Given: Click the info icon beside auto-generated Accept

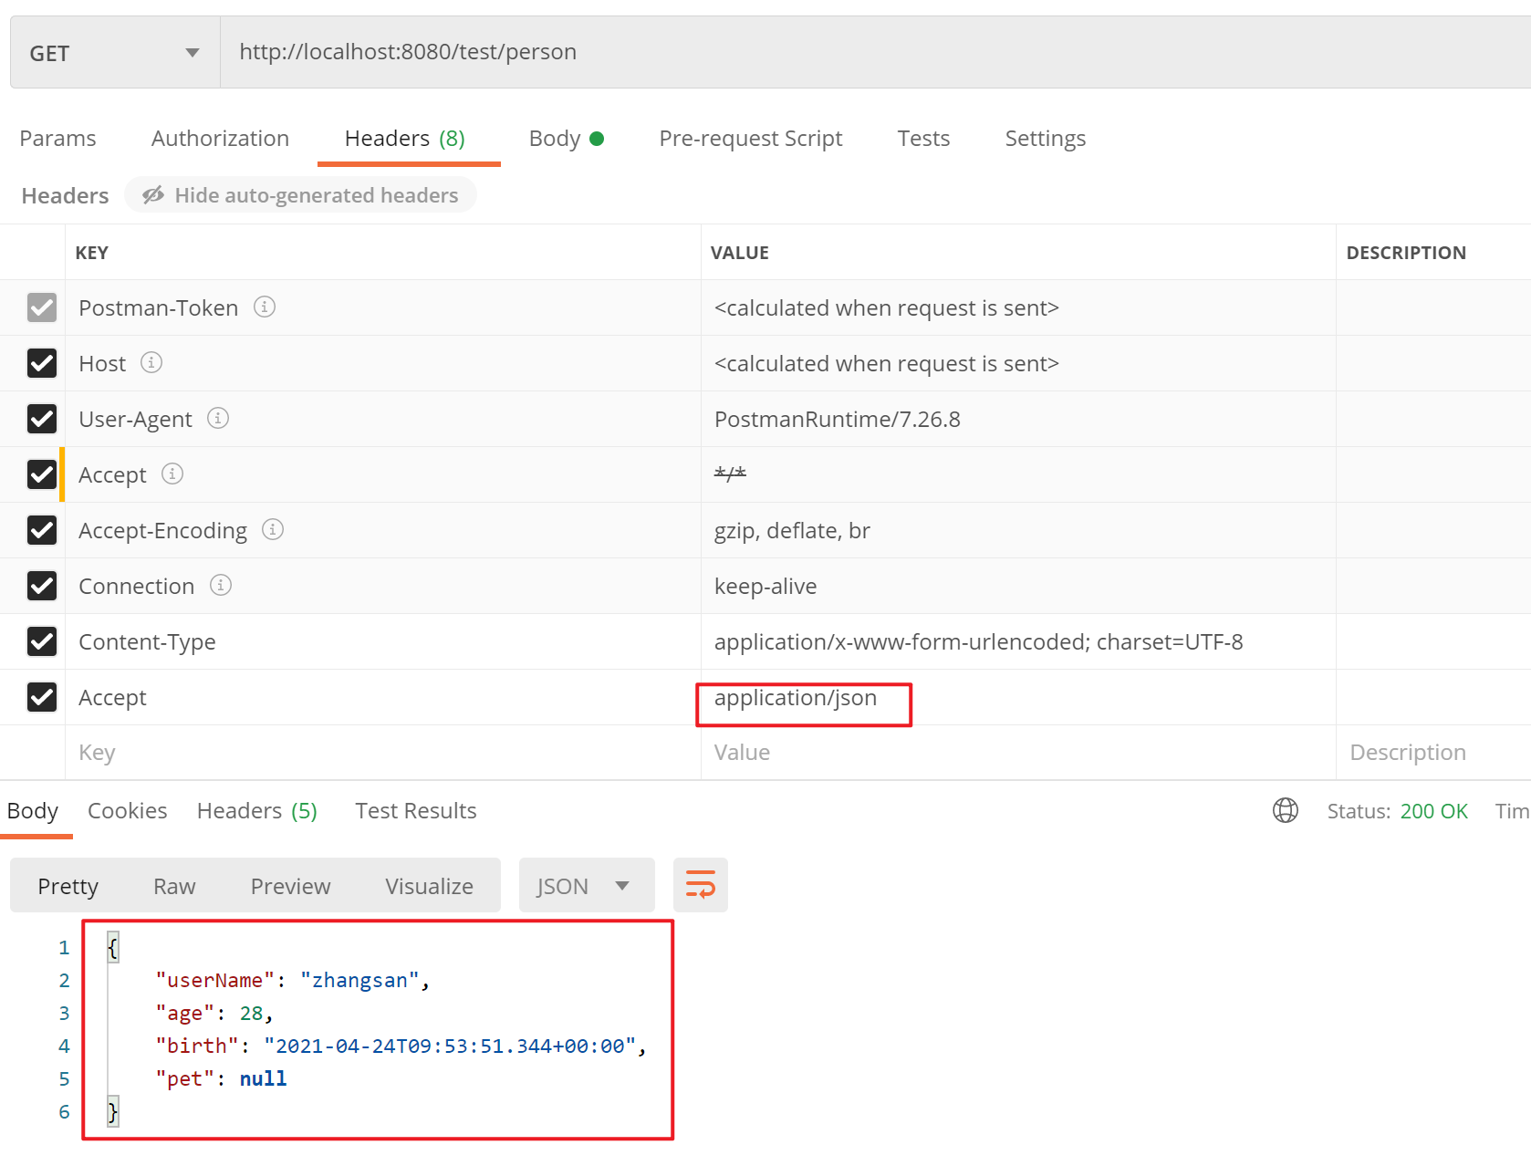Looking at the screenshot, I should tap(172, 474).
